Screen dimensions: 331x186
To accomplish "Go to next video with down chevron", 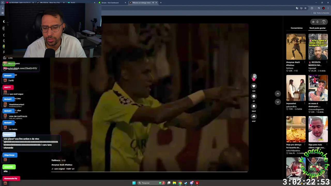I will (x=278, y=102).
